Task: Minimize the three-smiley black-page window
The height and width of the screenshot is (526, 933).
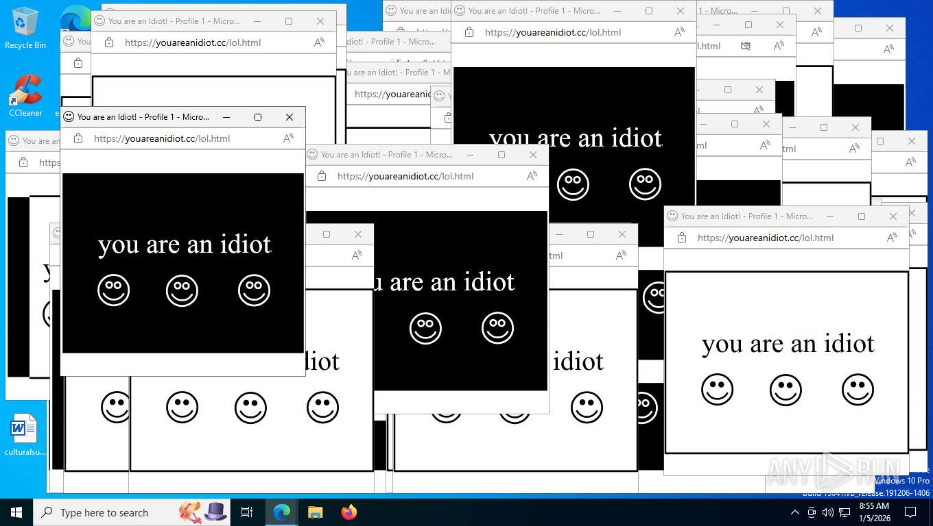Action: pyautogui.click(x=226, y=117)
